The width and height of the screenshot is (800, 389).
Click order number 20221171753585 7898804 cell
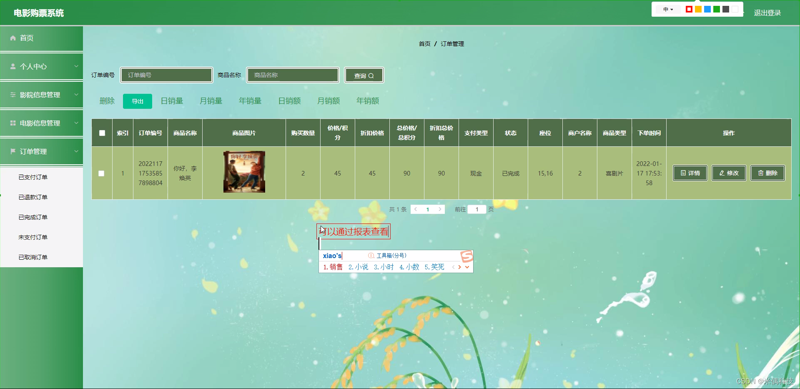pyautogui.click(x=150, y=173)
